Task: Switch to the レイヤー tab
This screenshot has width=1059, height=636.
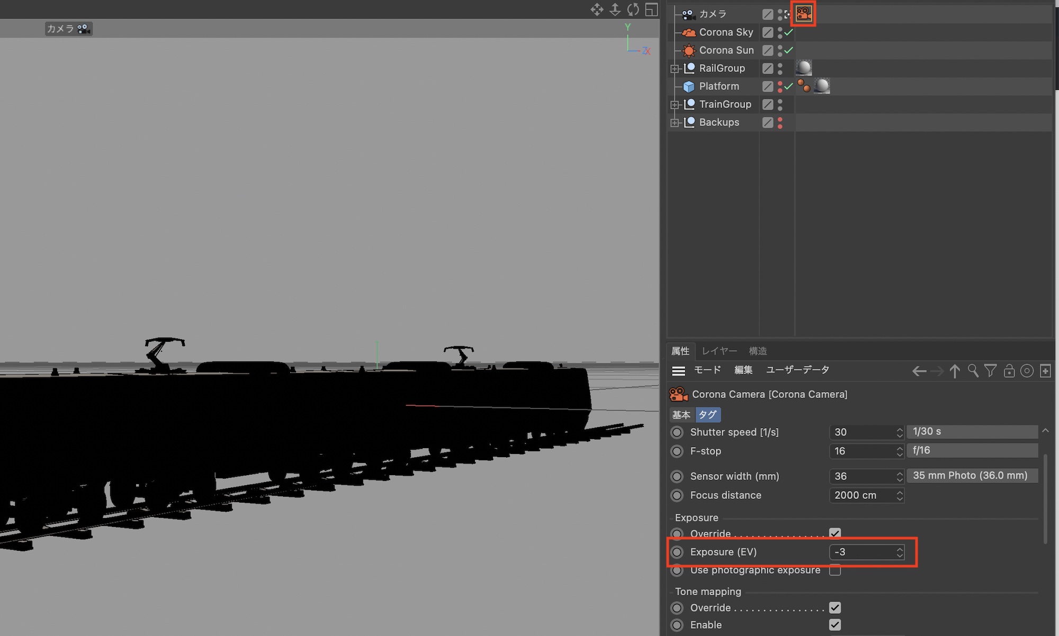Action: pyautogui.click(x=719, y=351)
